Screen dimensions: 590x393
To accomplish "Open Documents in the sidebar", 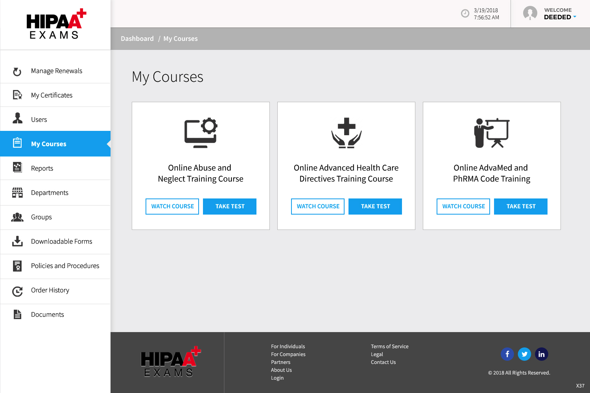I will (x=55, y=314).
